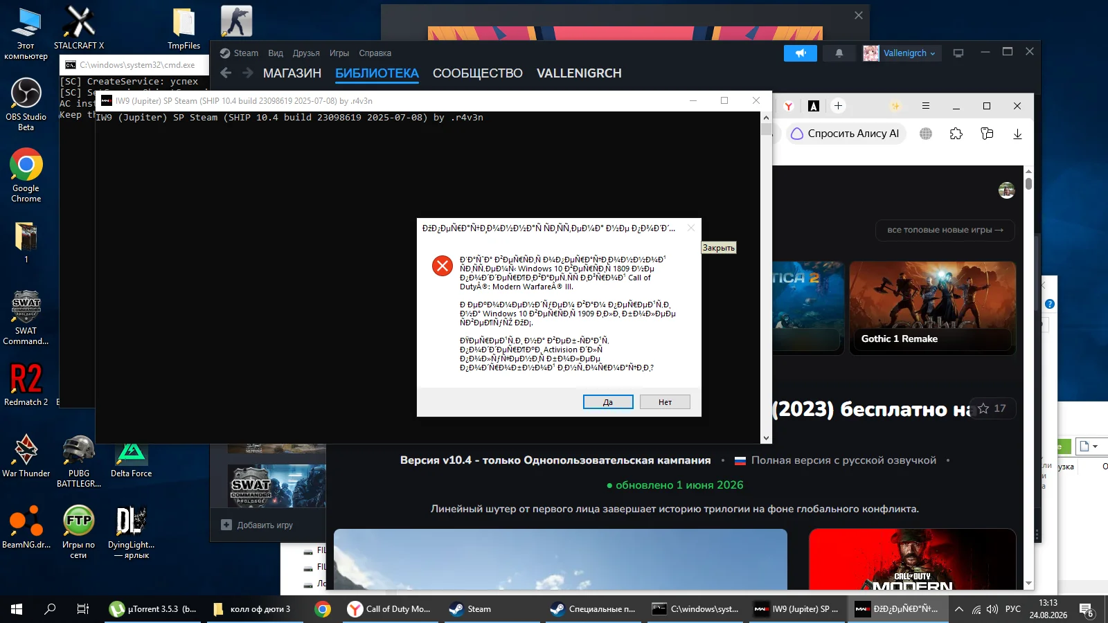The width and height of the screenshot is (1108, 623).
Task: Switch to Call of Duty browser taskbar item
Action: click(x=390, y=609)
